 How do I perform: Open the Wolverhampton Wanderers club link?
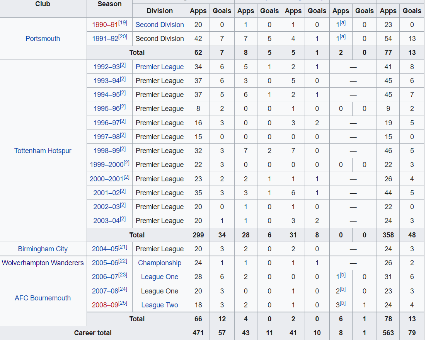(x=43, y=263)
